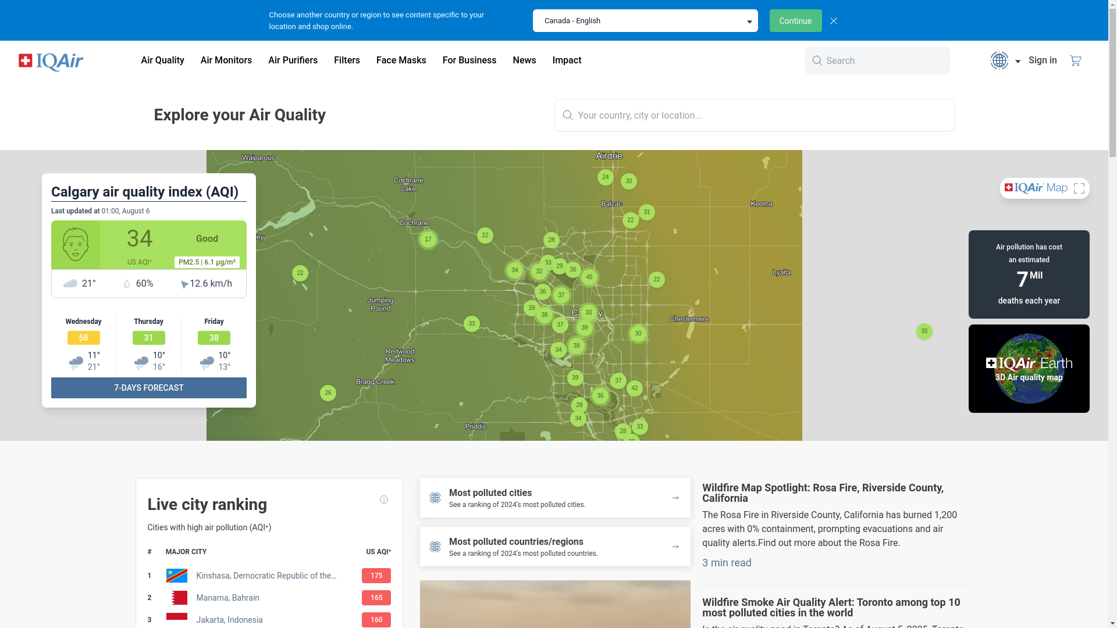Click the Calgary air quality index heading
Viewport: 1117px width, 628px height.
(145, 192)
